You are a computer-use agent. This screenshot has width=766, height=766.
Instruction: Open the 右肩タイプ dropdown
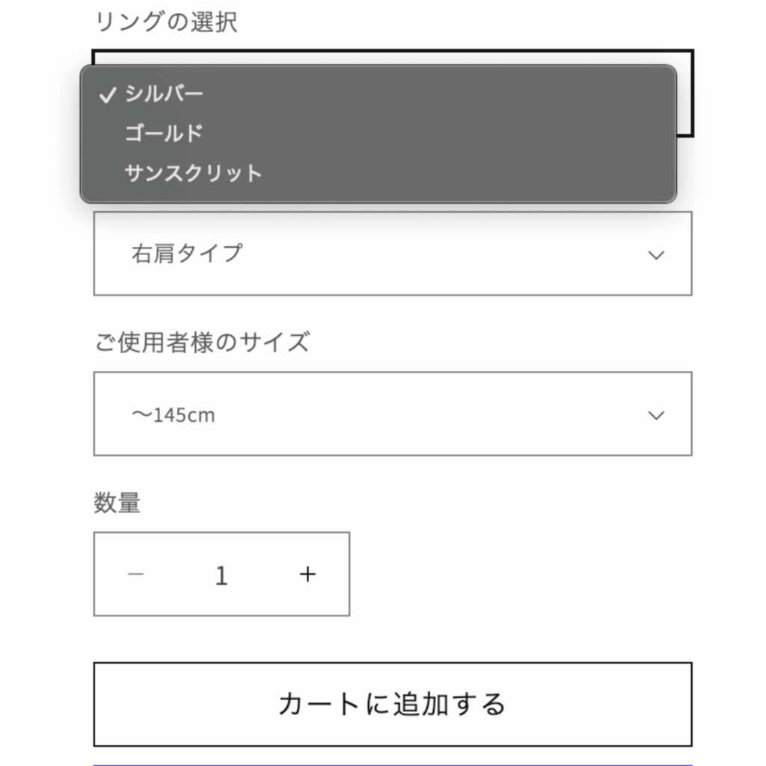(x=393, y=254)
